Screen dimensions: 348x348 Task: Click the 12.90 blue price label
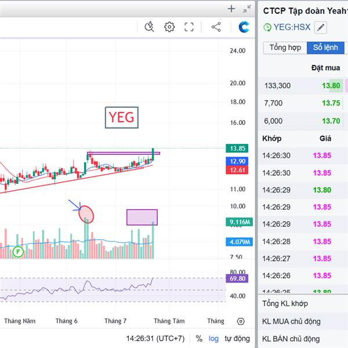coord(237,161)
